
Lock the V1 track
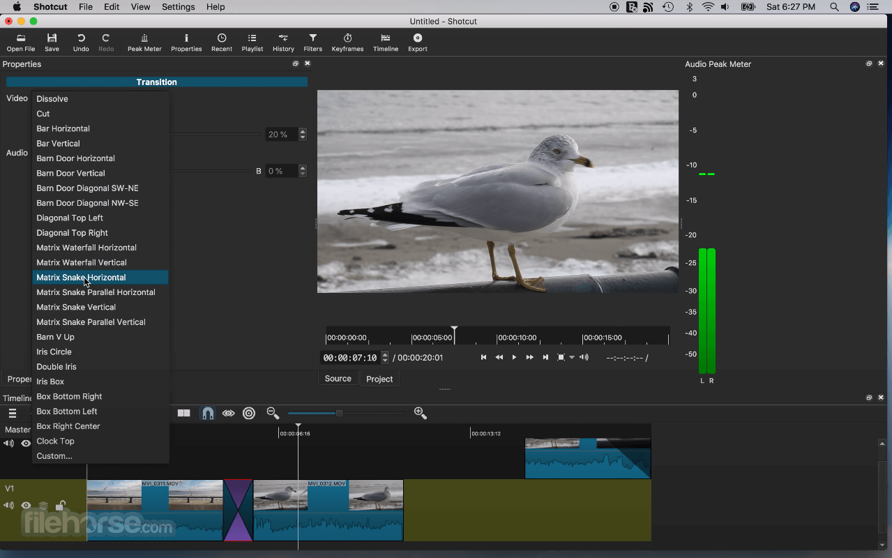click(x=61, y=506)
